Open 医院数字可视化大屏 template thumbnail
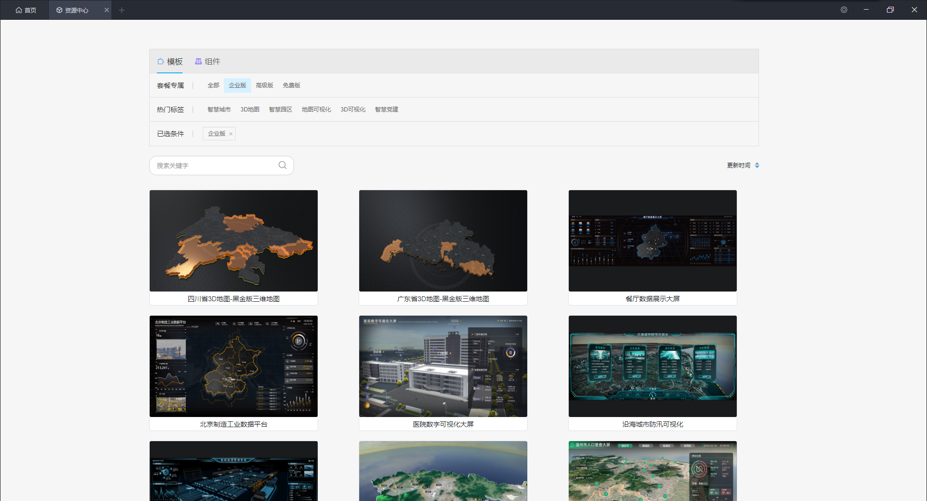Image resolution: width=927 pixels, height=501 pixels. (x=443, y=366)
